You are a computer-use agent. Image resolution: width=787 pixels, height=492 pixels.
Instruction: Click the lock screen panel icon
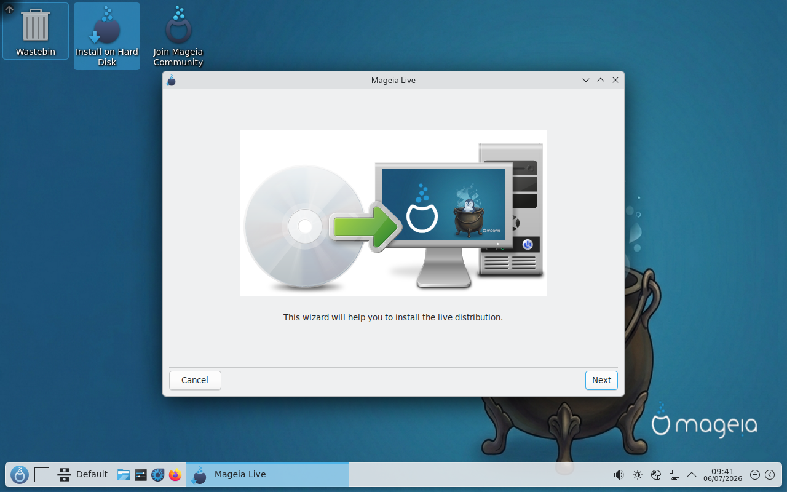(x=755, y=475)
